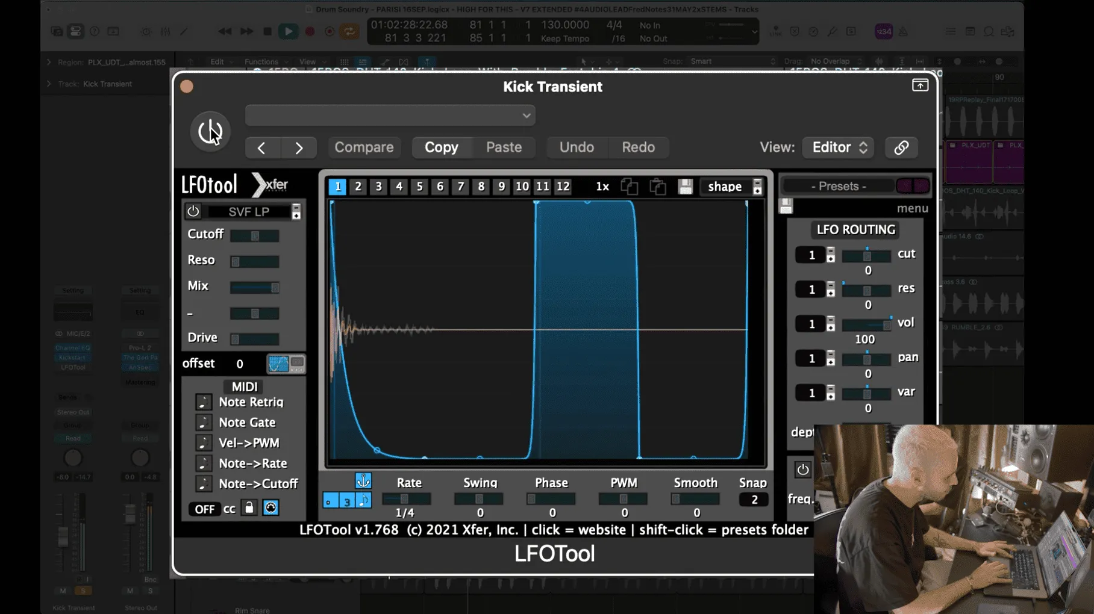Toggle the scope waveform display button
Screen dimensions: 1094x614
[278, 364]
